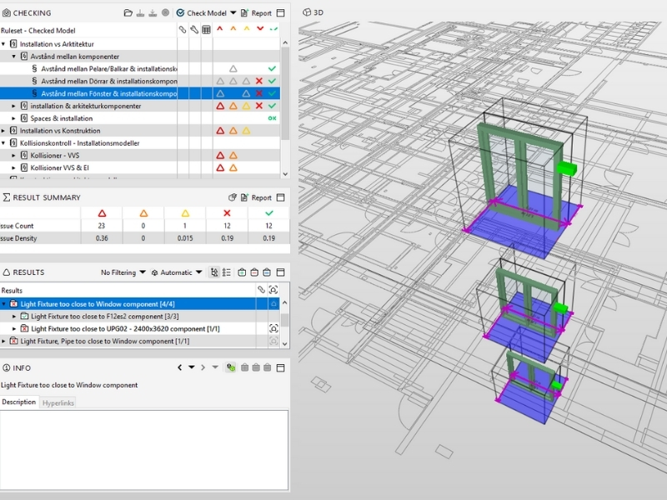Expand the Spaces & installation group

point(13,118)
